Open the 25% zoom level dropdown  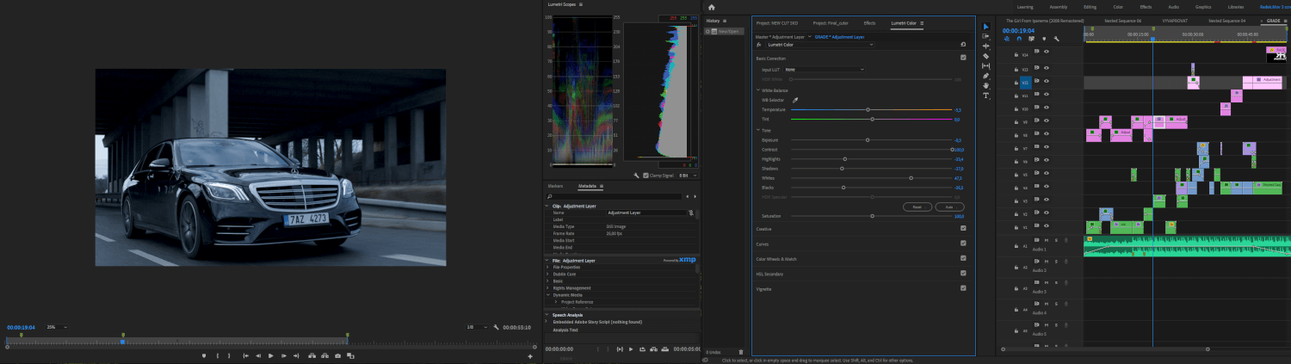(x=57, y=327)
